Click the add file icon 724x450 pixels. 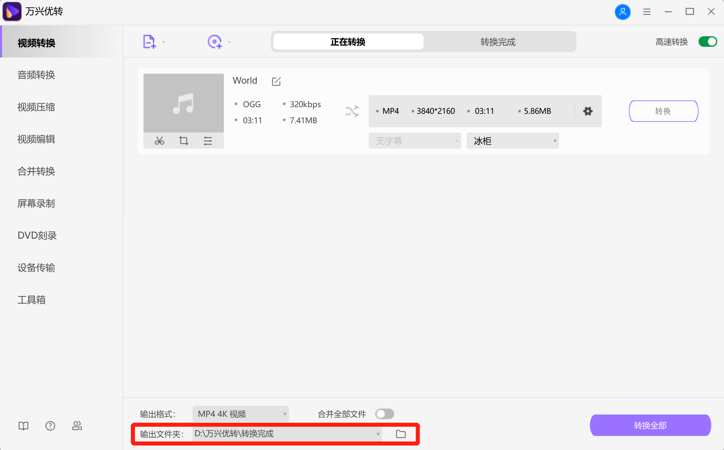149,42
